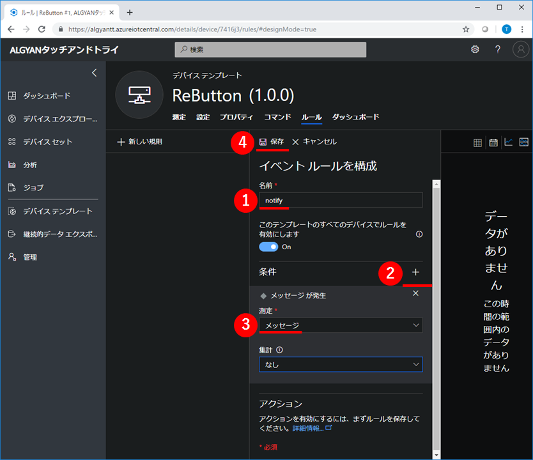Open a new browser tab
Image resolution: width=533 pixels, height=460 pixels.
[x=130, y=13]
